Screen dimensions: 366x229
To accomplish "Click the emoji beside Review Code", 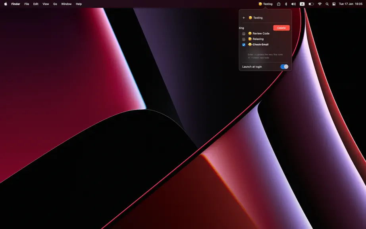I will pyautogui.click(x=250, y=33).
